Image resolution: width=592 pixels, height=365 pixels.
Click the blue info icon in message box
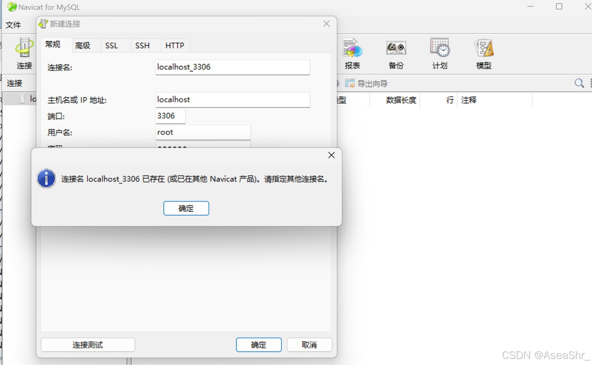pos(46,179)
